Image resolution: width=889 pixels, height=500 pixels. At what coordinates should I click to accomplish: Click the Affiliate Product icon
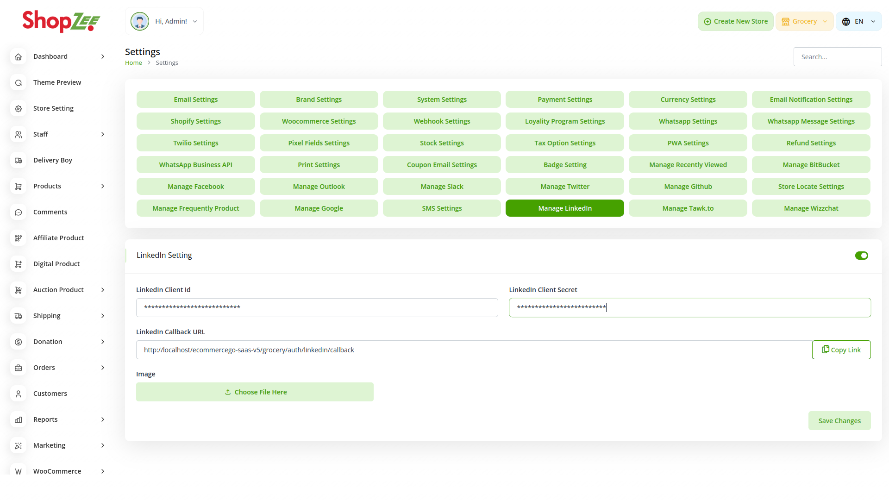(x=19, y=238)
